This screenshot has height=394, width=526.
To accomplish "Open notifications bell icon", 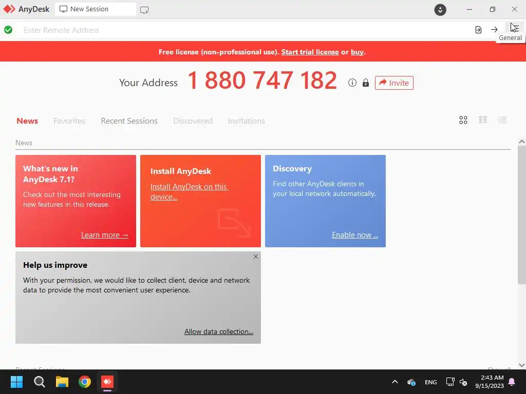I will click(512, 382).
